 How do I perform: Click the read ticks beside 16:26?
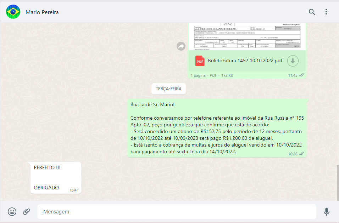point(302,154)
